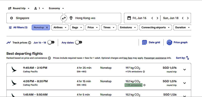This screenshot has width=202, height=97.
Task: Go to next departure date
Action: point(157,18)
